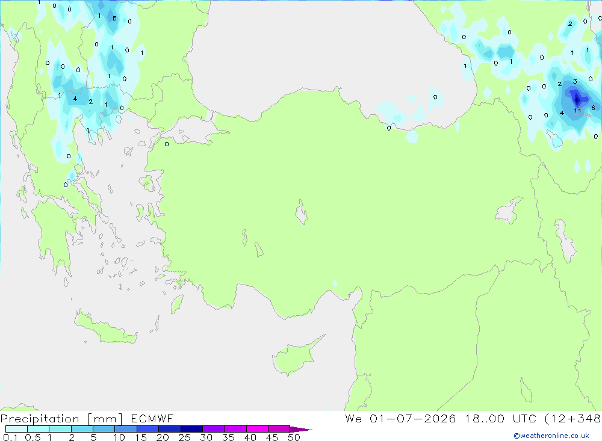602x441 pixels.
Task: Click the '40' legend scale label
Action: 250,437
